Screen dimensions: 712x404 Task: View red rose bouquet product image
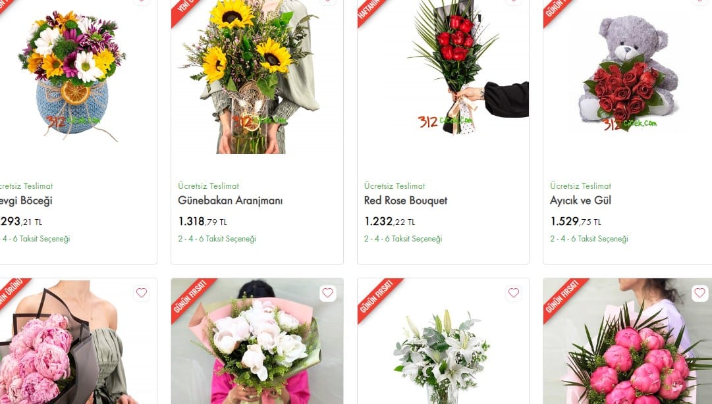[x=468, y=68]
